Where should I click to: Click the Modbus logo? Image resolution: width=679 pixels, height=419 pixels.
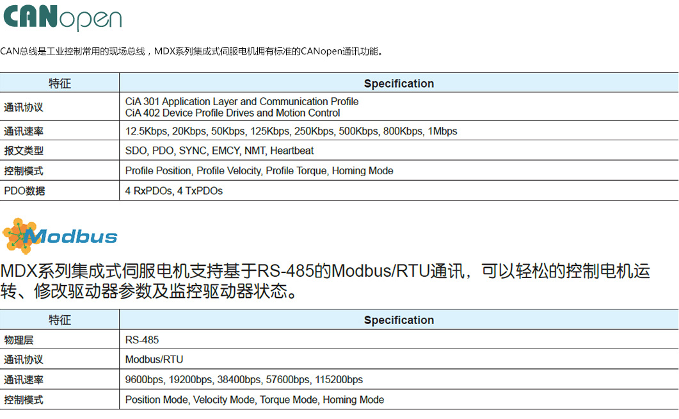60,236
